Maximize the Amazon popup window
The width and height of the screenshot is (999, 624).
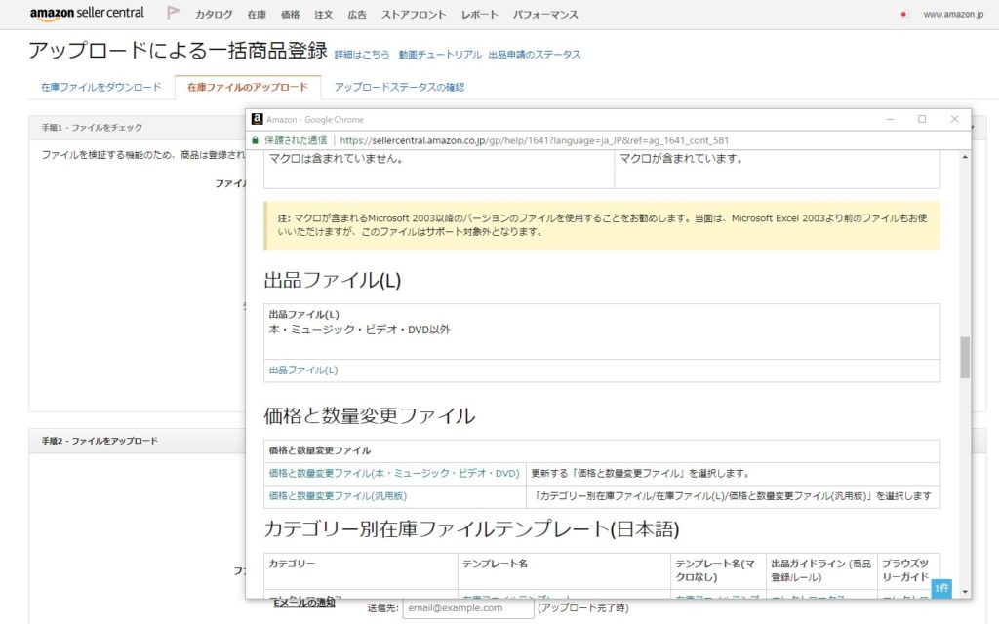coord(922,119)
